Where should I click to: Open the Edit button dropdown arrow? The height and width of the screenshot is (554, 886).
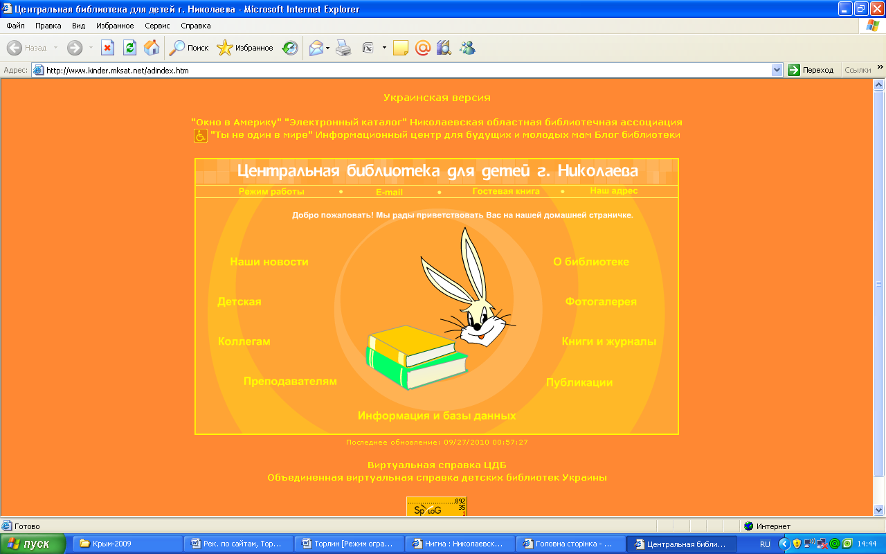[x=384, y=48]
